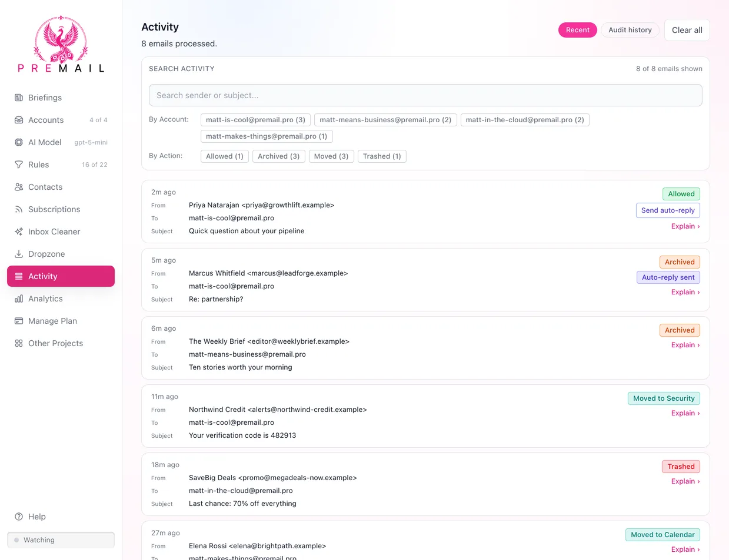This screenshot has width=729, height=560.
Task: Click the Subscriptions feed icon
Action: (x=19, y=209)
